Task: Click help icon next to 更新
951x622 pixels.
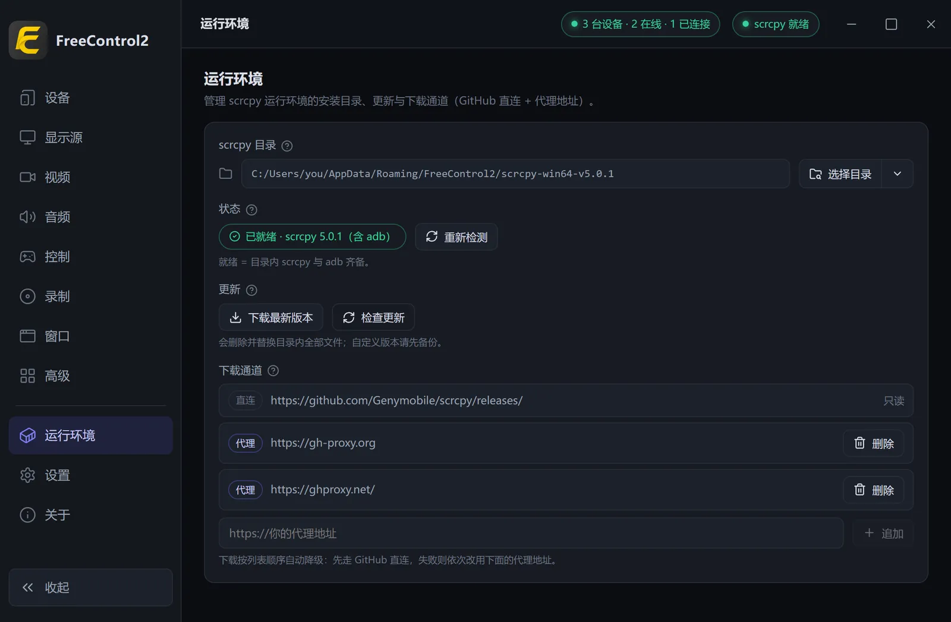Action: (x=251, y=290)
